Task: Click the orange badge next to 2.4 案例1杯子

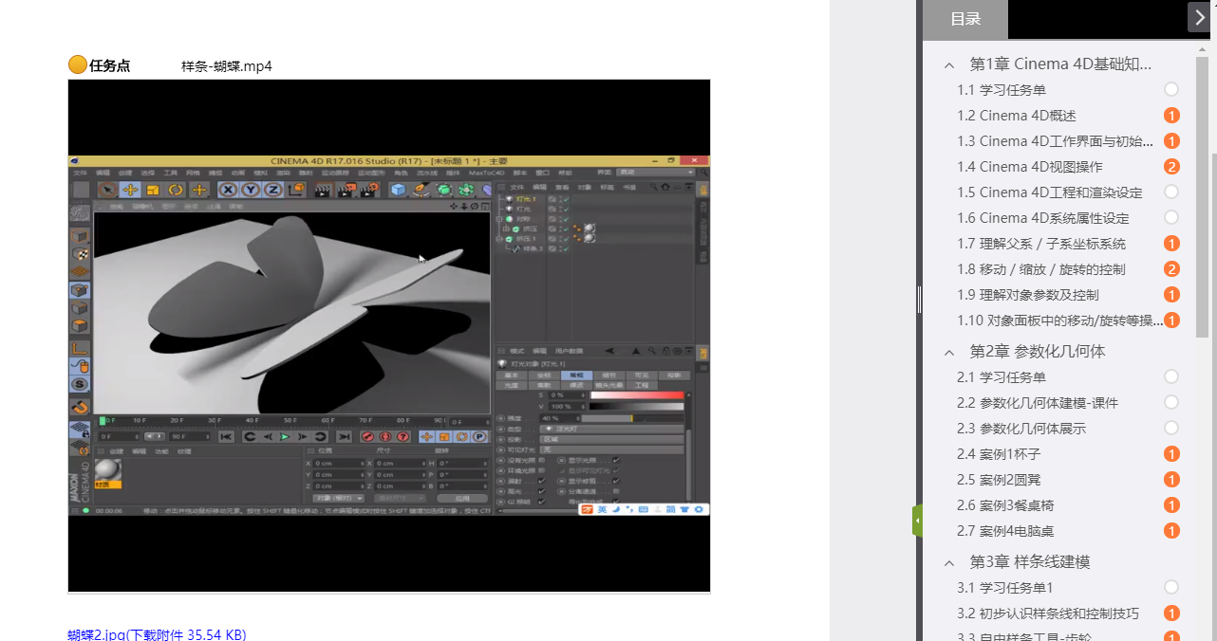Action: coord(1171,454)
